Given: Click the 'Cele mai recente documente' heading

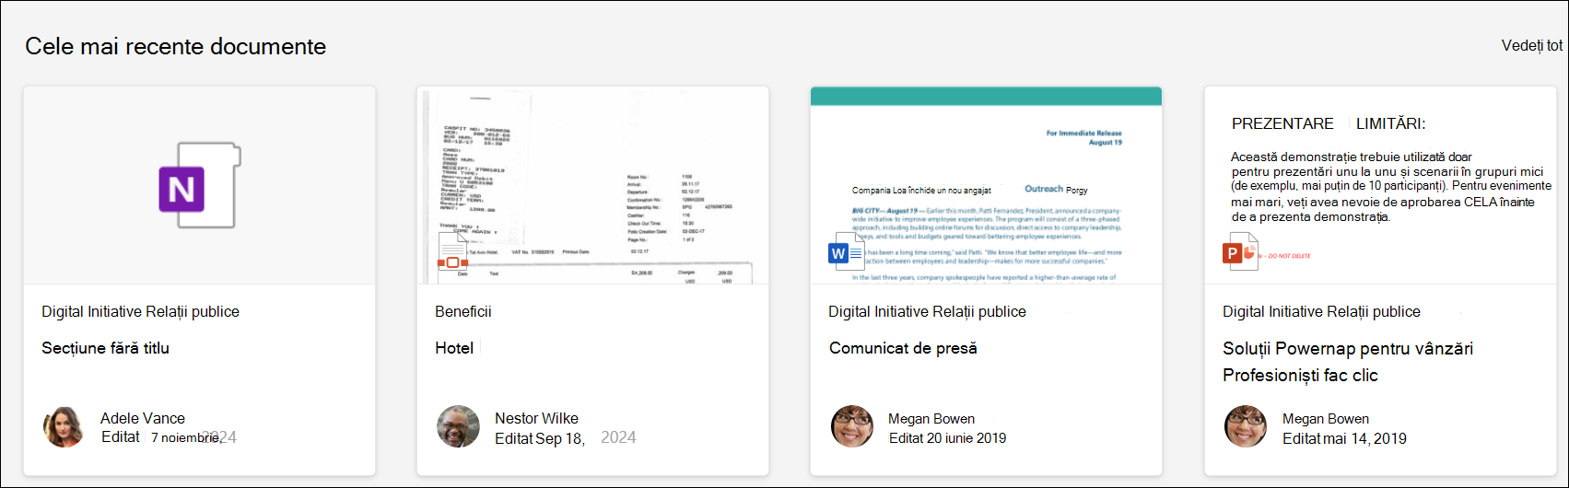Looking at the screenshot, I should [175, 46].
